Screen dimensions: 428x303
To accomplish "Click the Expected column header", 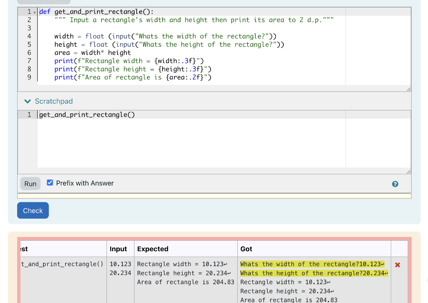I will pos(153,249).
